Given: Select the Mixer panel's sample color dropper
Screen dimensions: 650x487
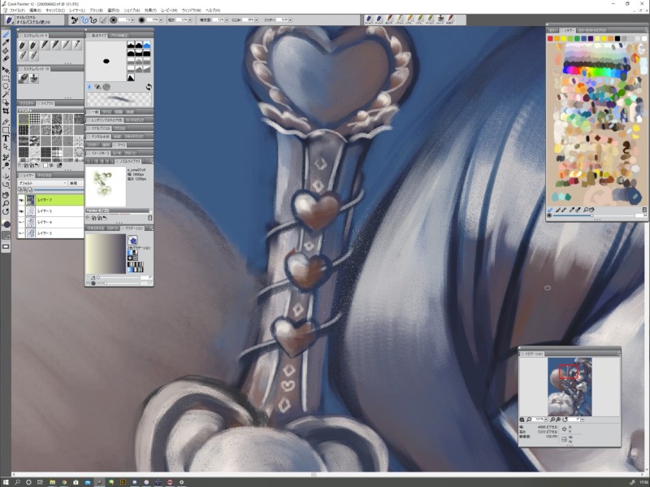Looking at the screenshot, I should tap(572, 210).
